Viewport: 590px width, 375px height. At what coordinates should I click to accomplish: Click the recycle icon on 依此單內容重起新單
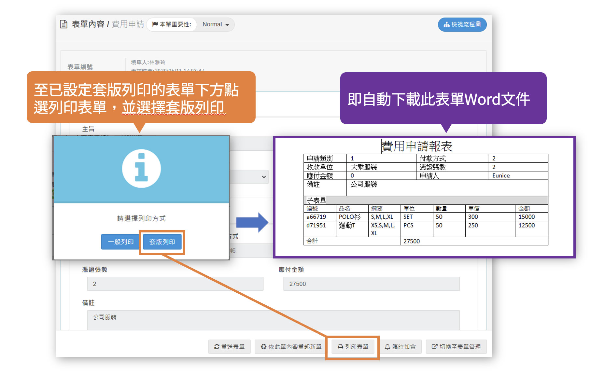point(263,347)
